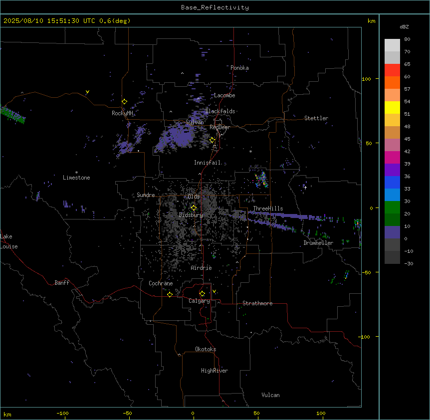Screen dimensions: 430x420
Task: Click the Sundre label
Action: tap(146, 195)
